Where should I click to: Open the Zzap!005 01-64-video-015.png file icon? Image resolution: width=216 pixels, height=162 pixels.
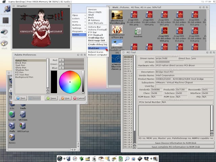click(x=195, y=15)
